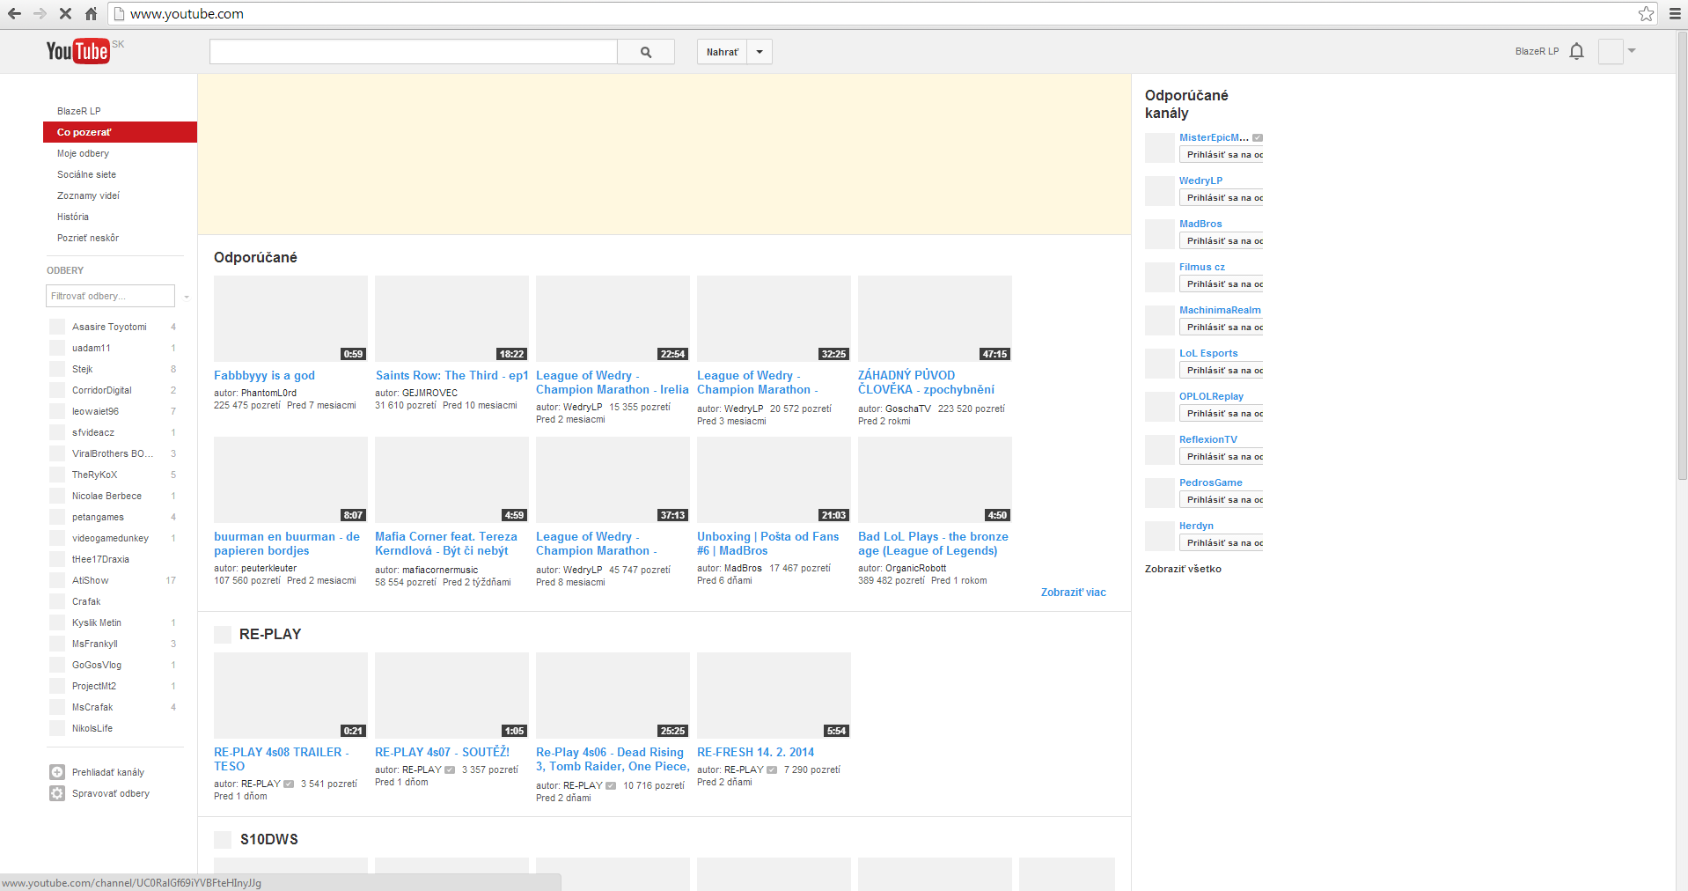1688x891 pixels.
Task: Click the Nahrať upload button
Action: [723, 52]
